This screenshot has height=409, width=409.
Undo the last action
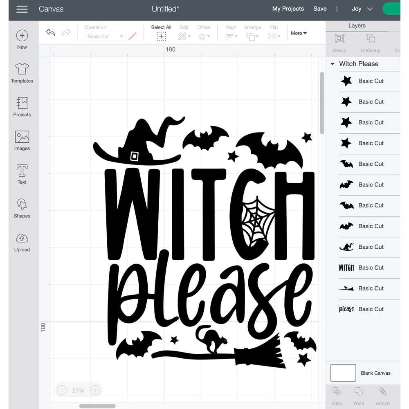50,32
